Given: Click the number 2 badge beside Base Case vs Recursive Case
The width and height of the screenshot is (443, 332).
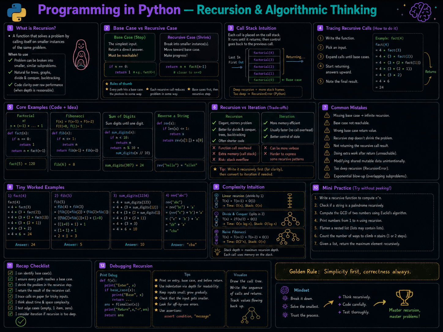Looking at the screenshot, I should click(x=107, y=28).
